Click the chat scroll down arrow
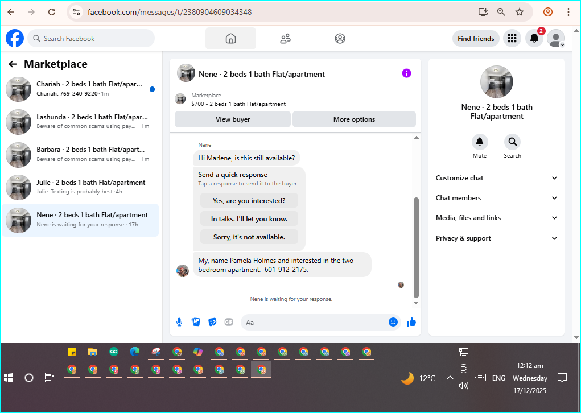The width and height of the screenshot is (581, 413). click(x=416, y=303)
